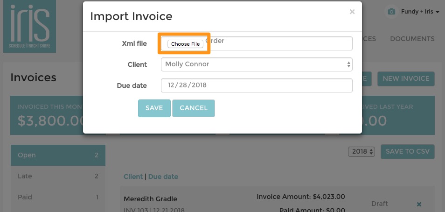Viewport: 445px width, 212px height.
Task: Close the Import Invoice dialog with X
Action: tap(352, 12)
